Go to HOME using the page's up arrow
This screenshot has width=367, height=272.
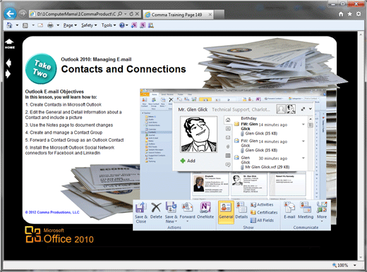coord(9,44)
